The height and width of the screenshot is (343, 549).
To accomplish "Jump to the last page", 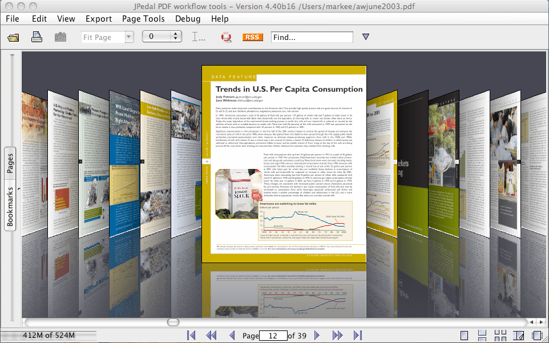I will (x=358, y=336).
